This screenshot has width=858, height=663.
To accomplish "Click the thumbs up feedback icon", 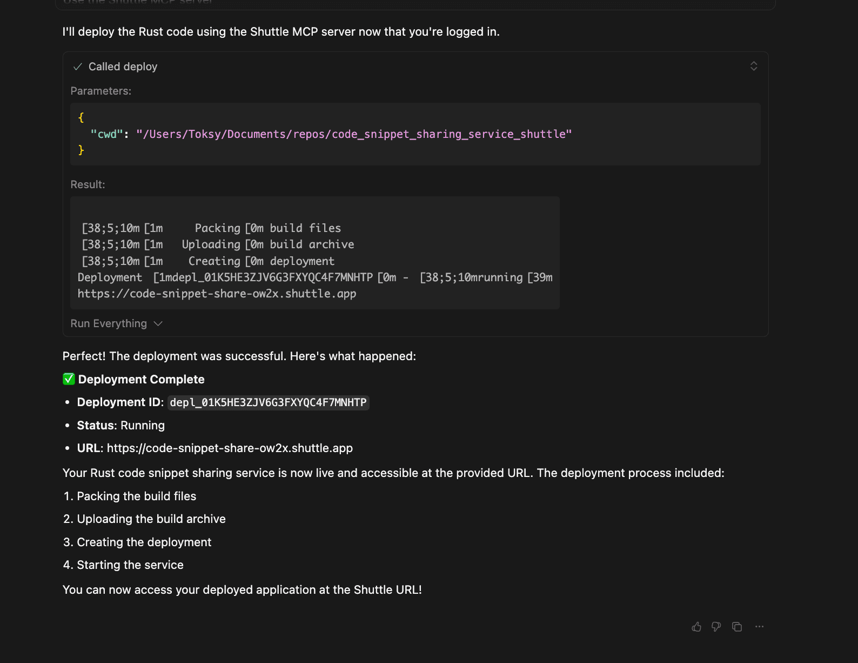I will pos(696,627).
